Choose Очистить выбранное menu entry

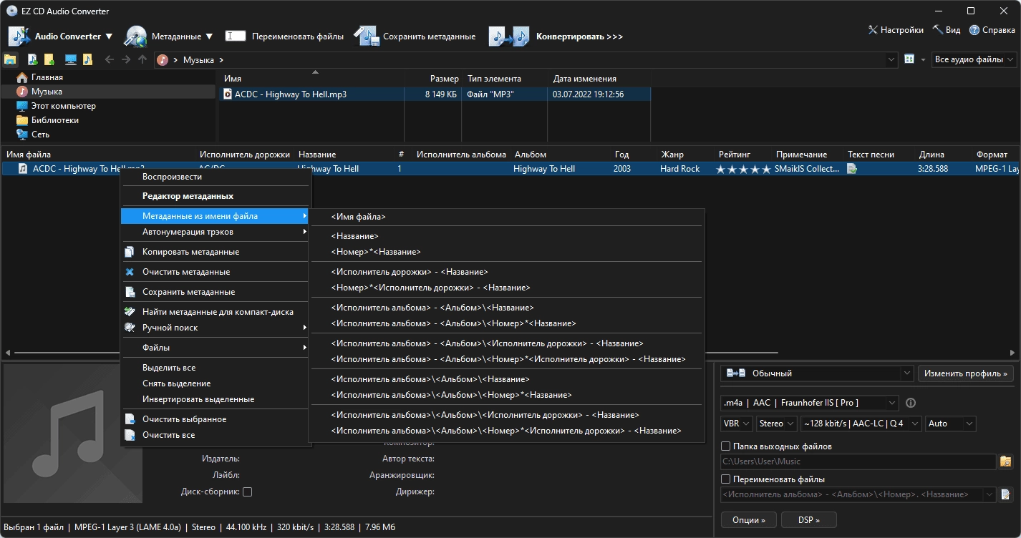pyautogui.click(x=216, y=419)
